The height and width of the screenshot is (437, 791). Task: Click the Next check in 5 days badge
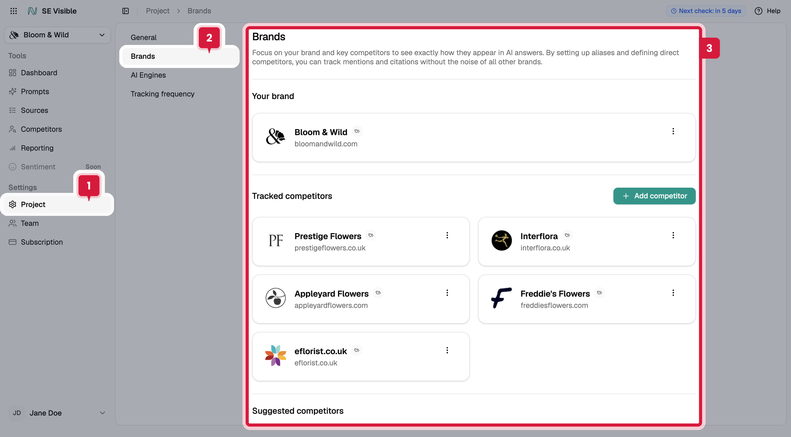(x=706, y=11)
